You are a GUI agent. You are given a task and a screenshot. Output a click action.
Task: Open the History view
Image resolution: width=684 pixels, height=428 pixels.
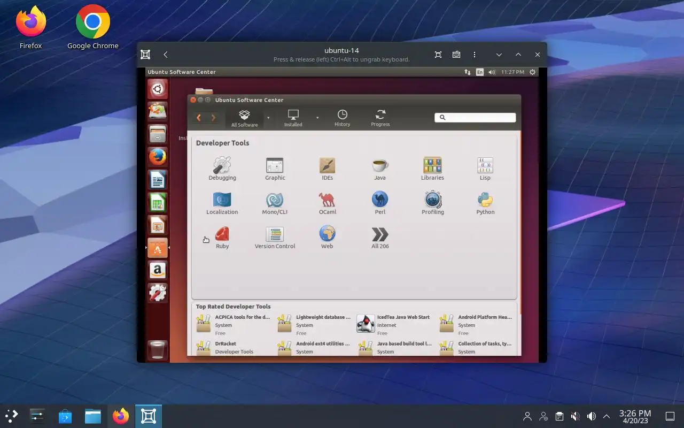342,118
